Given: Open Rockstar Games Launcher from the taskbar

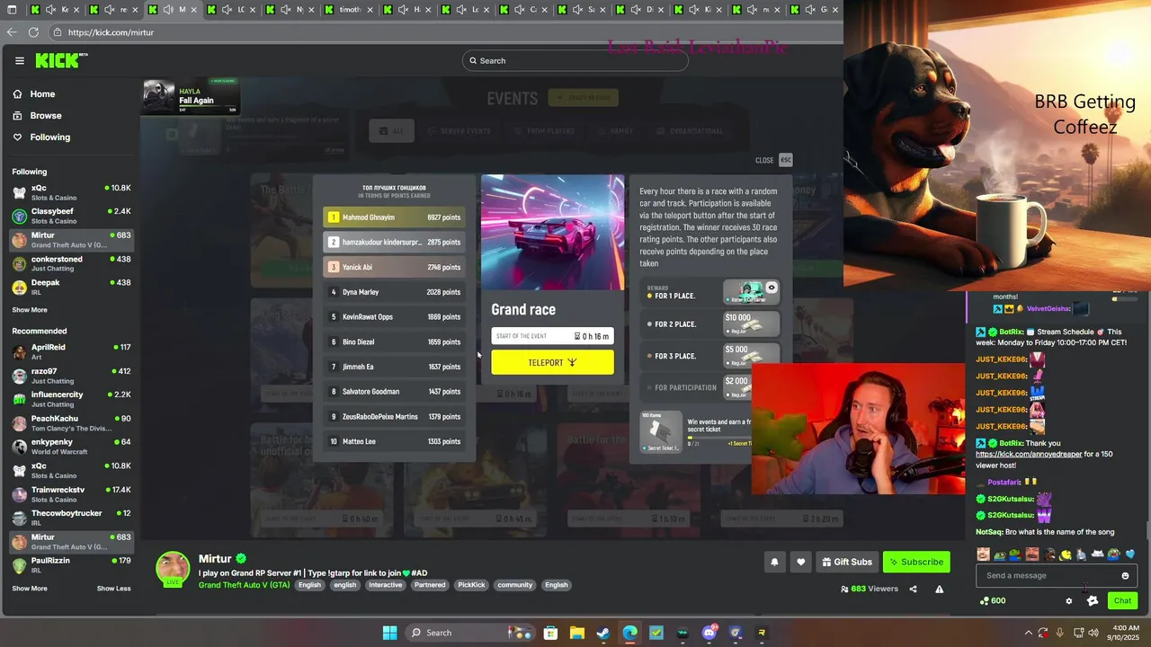Looking at the screenshot, I should [763, 633].
